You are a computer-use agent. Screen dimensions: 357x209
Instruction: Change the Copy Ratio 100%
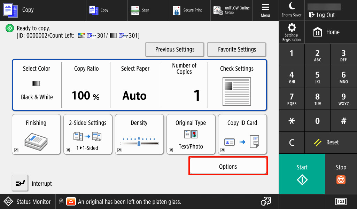tap(86, 85)
